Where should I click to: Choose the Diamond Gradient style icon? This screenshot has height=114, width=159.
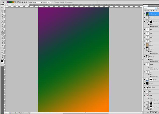(26, 2)
